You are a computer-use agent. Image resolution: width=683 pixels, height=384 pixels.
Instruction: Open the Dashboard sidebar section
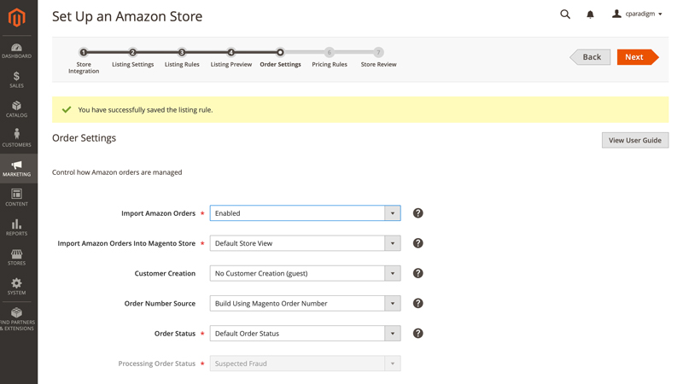(16, 51)
